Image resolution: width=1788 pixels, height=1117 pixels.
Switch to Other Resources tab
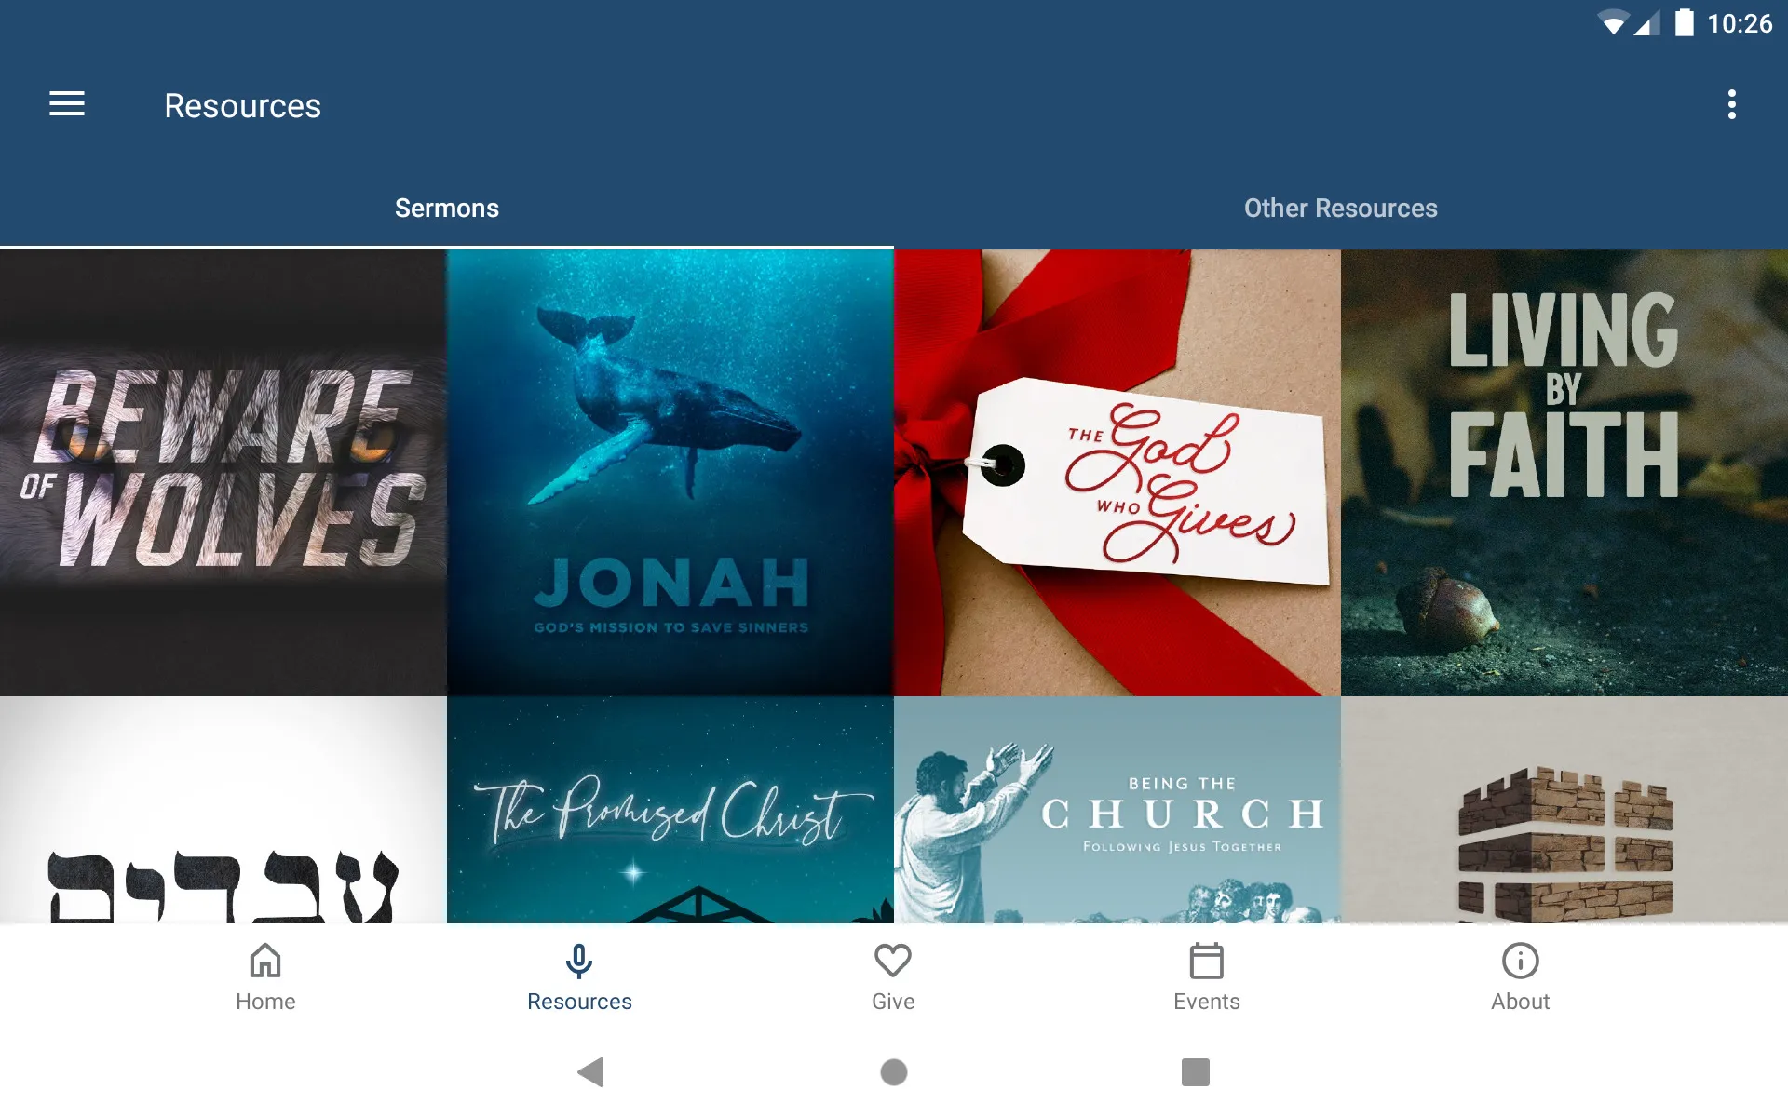click(x=1340, y=208)
